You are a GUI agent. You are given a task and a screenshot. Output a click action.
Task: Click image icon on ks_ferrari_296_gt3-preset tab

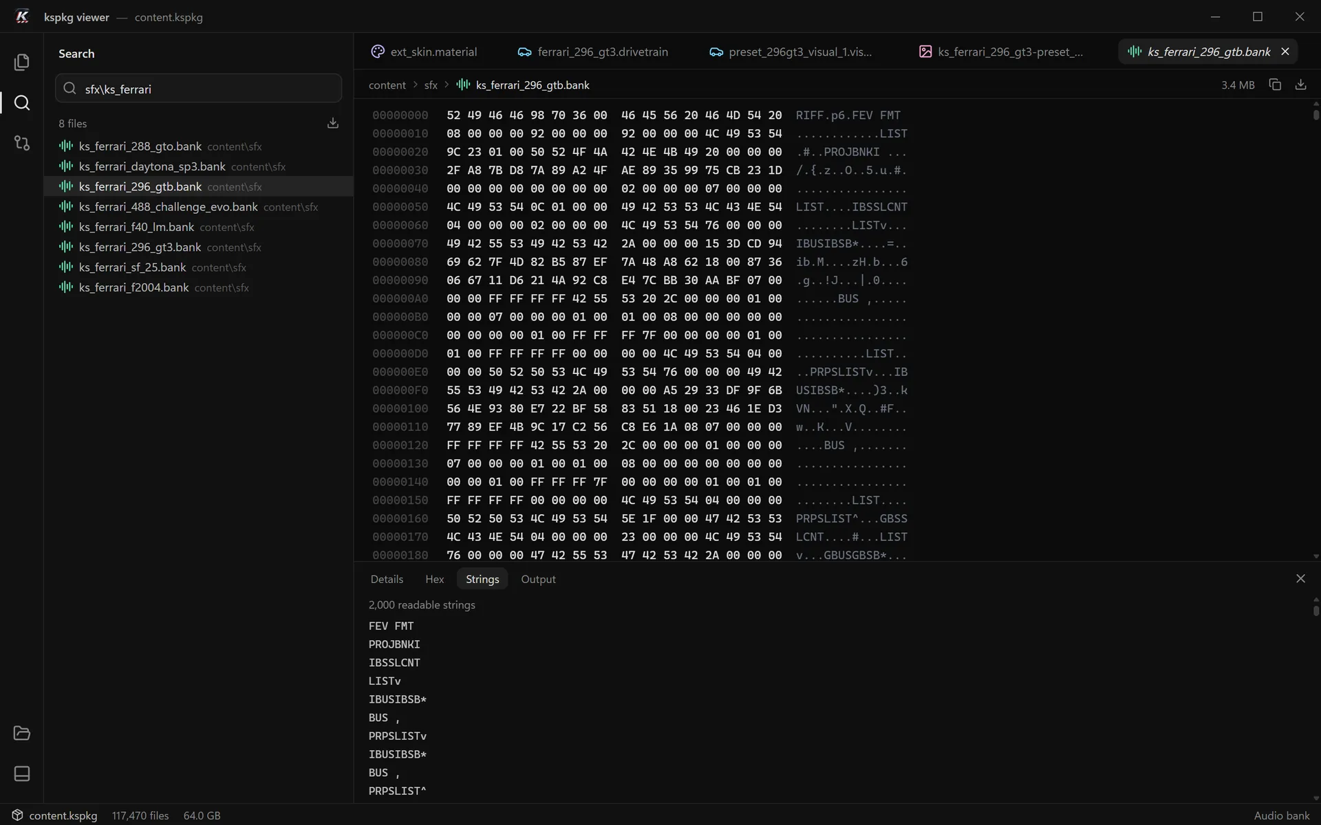click(x=925, y=52)
